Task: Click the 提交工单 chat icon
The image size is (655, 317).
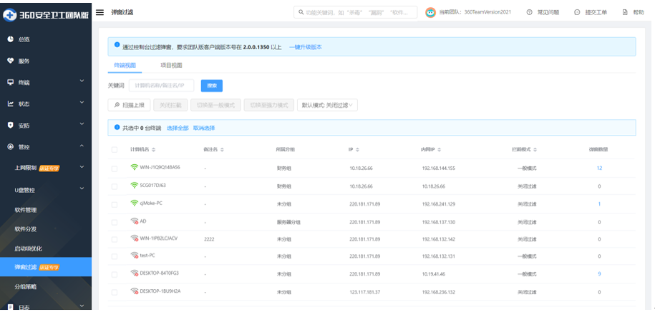Action: point(577,12)
